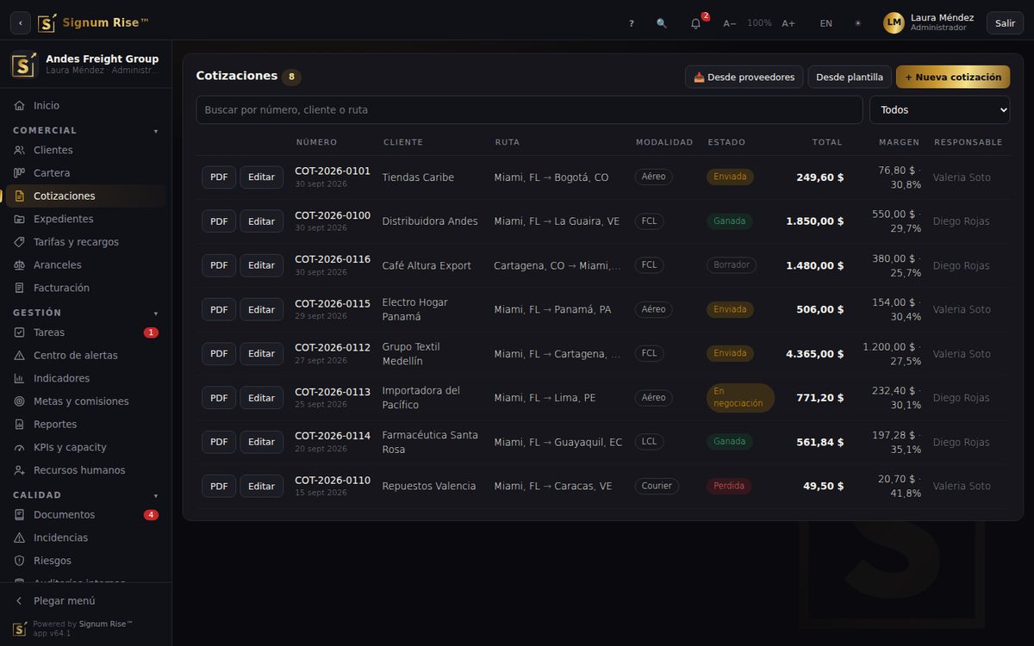1034x646 pixels.
Task: Click the Centro de alertas warning icon
Action: (20, 355)
